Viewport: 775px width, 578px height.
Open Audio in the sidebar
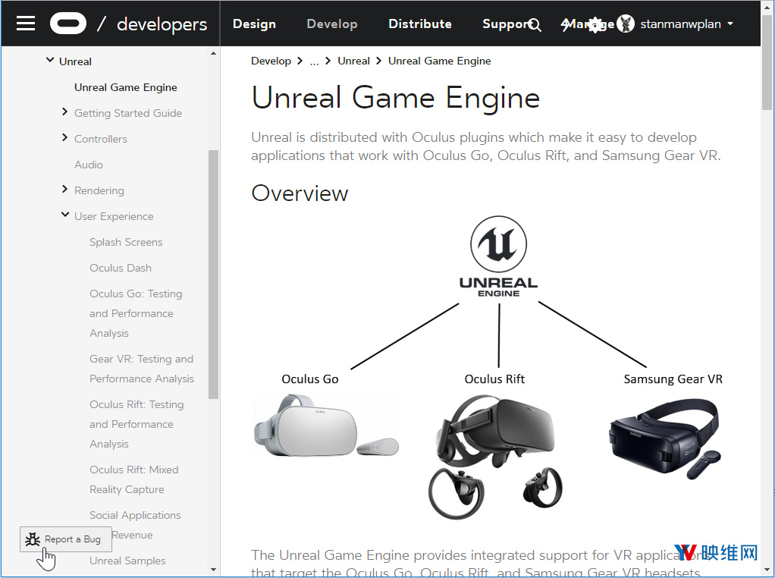pos(89,165)
